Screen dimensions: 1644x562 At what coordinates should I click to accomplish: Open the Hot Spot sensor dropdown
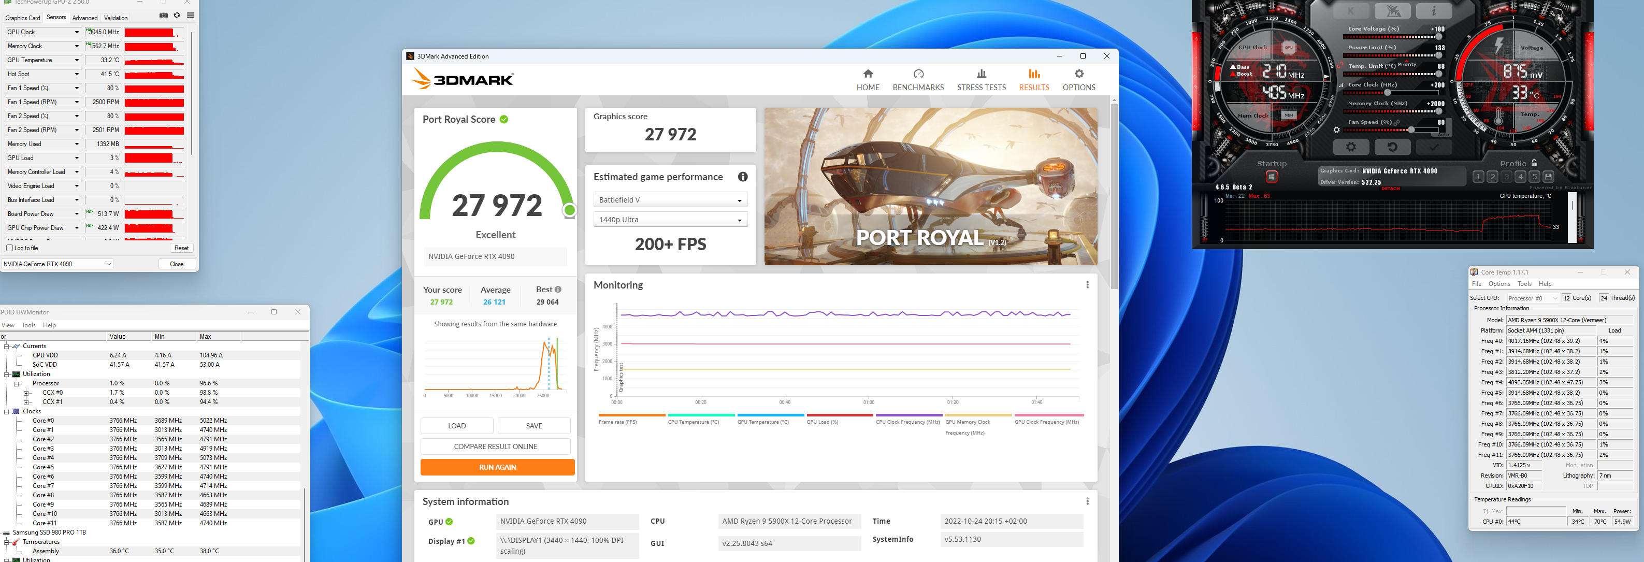point(77,74)
